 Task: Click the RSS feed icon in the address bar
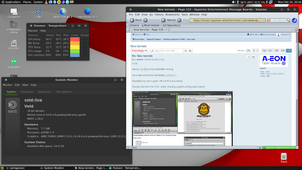tap(259, 20)
